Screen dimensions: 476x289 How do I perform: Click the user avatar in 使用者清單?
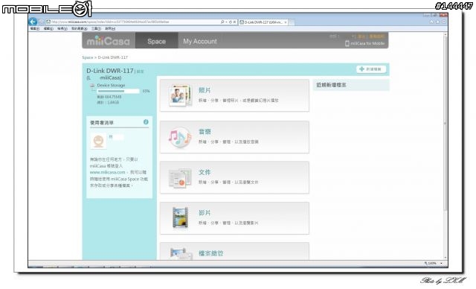[x=98, y=141]
